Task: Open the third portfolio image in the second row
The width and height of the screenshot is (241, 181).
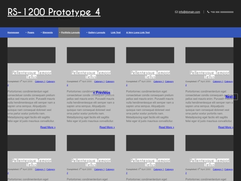Action: (x=150, y=143)
